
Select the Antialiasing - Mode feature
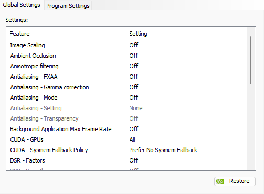tap(34, 98)
